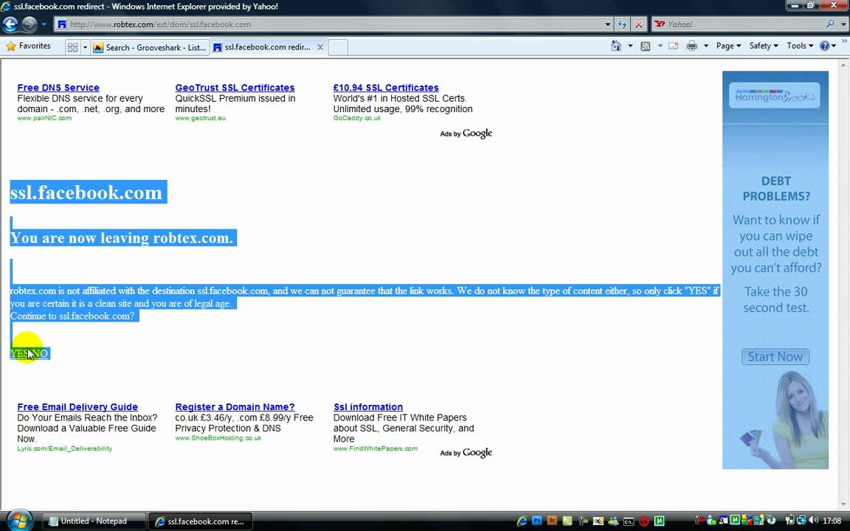This screenshot has height=531, width=850.
Task: Click the 17:08 taskbar clock
Action: tap(832, 521)
